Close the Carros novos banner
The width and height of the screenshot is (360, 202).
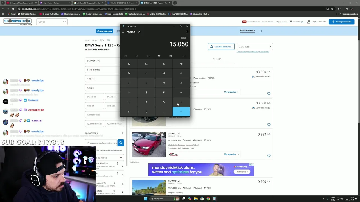pyautogui.click(x=261, y=31)
